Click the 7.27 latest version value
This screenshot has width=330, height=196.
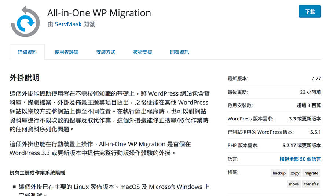point(316,78)
